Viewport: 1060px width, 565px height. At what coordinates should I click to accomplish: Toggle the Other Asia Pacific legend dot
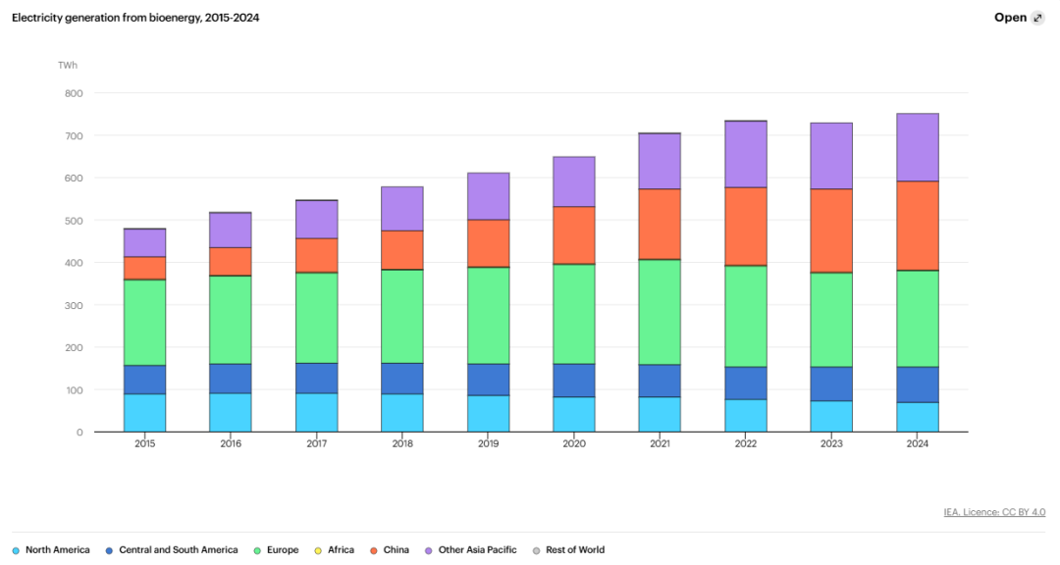coord(429,551)
